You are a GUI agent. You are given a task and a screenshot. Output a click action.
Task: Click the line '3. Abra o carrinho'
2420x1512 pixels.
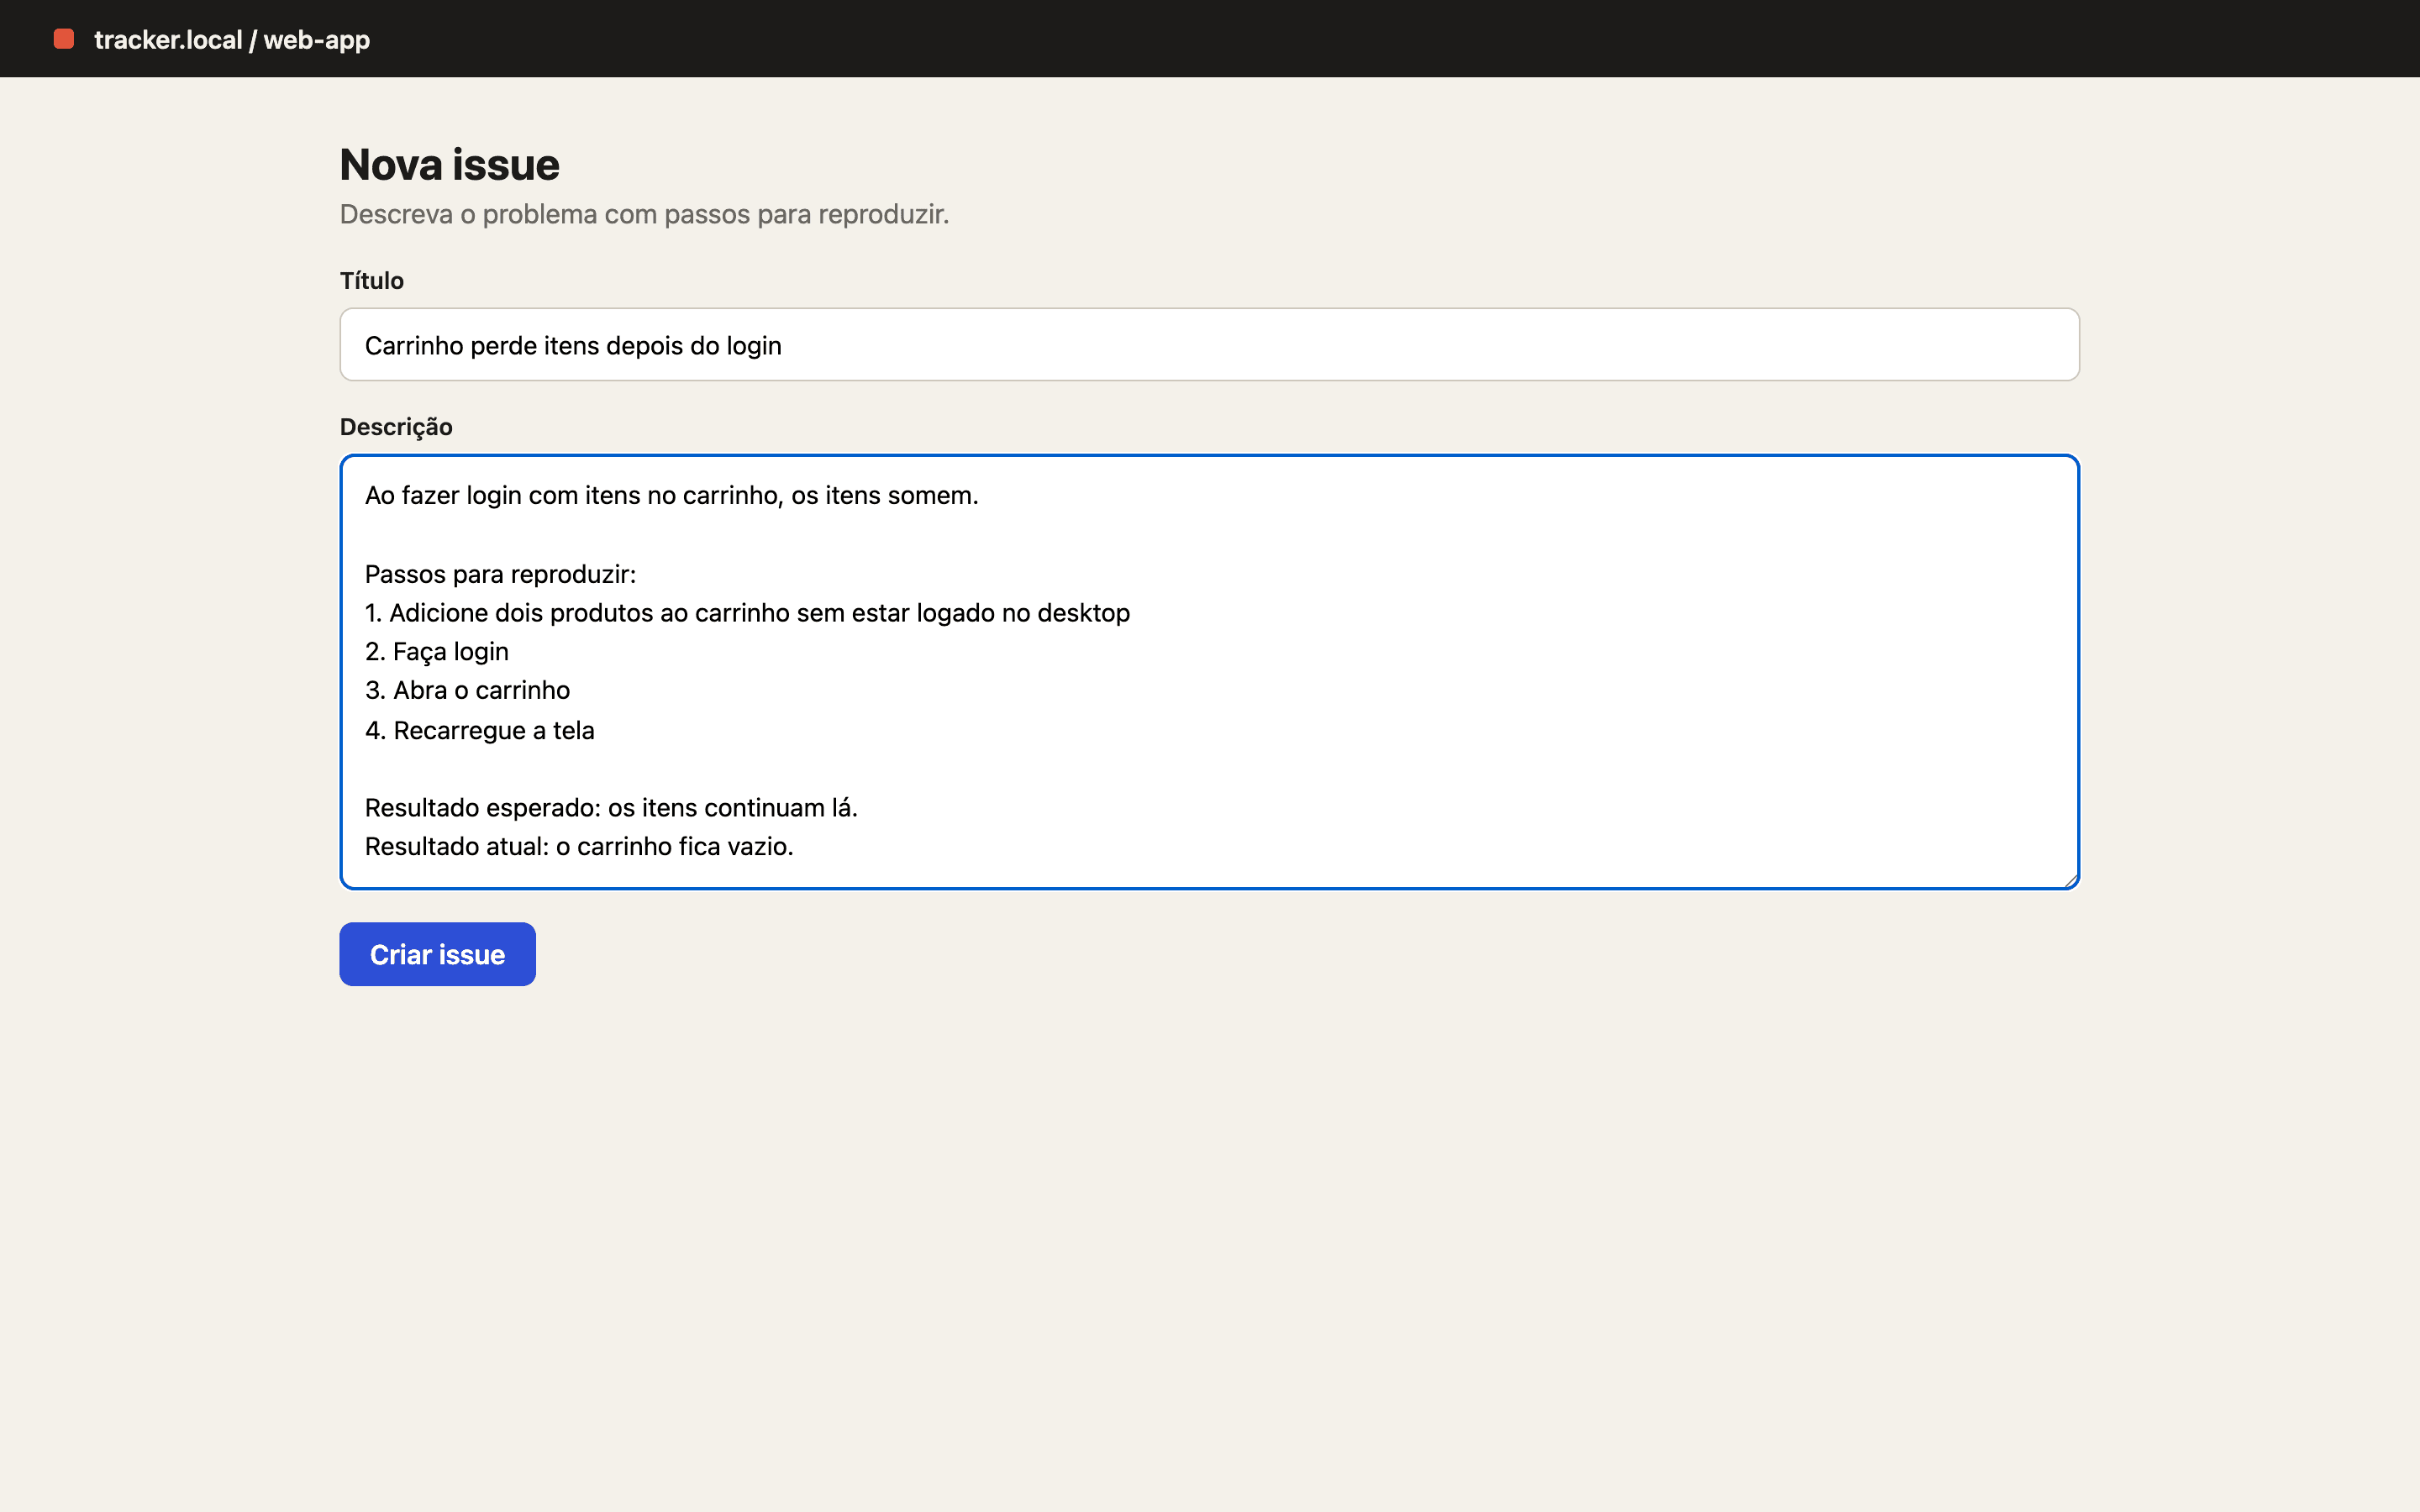(x=467, y=691)
